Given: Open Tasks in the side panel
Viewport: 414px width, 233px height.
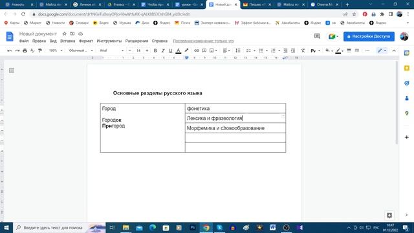Looking at the screenshot, I should 407,83.
